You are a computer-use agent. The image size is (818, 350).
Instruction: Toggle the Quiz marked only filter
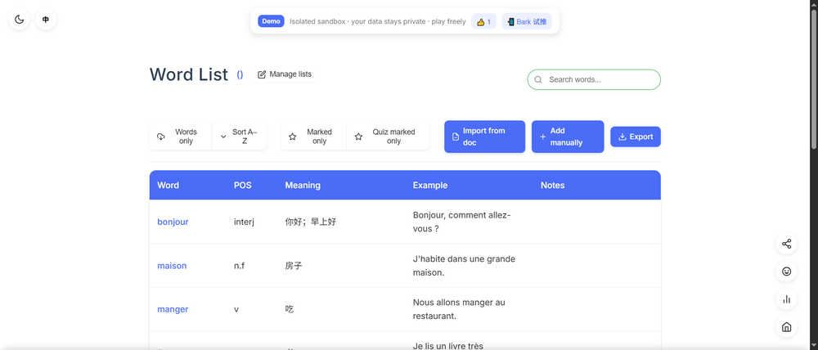click(388, 137)
